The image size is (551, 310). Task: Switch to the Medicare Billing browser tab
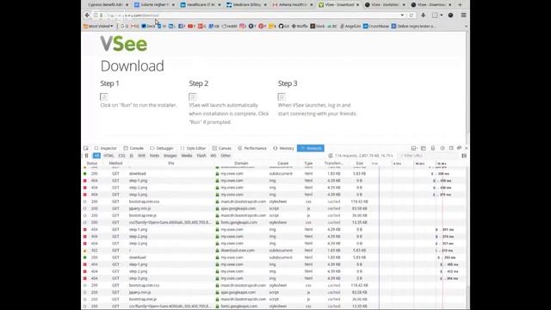[x=246, y=4]
